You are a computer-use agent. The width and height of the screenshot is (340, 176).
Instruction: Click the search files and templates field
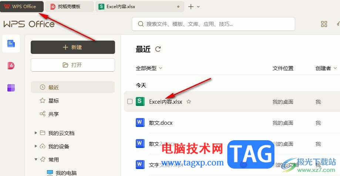[213, 24]
